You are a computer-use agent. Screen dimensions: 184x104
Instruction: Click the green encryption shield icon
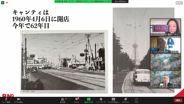[x=3, y=3]
